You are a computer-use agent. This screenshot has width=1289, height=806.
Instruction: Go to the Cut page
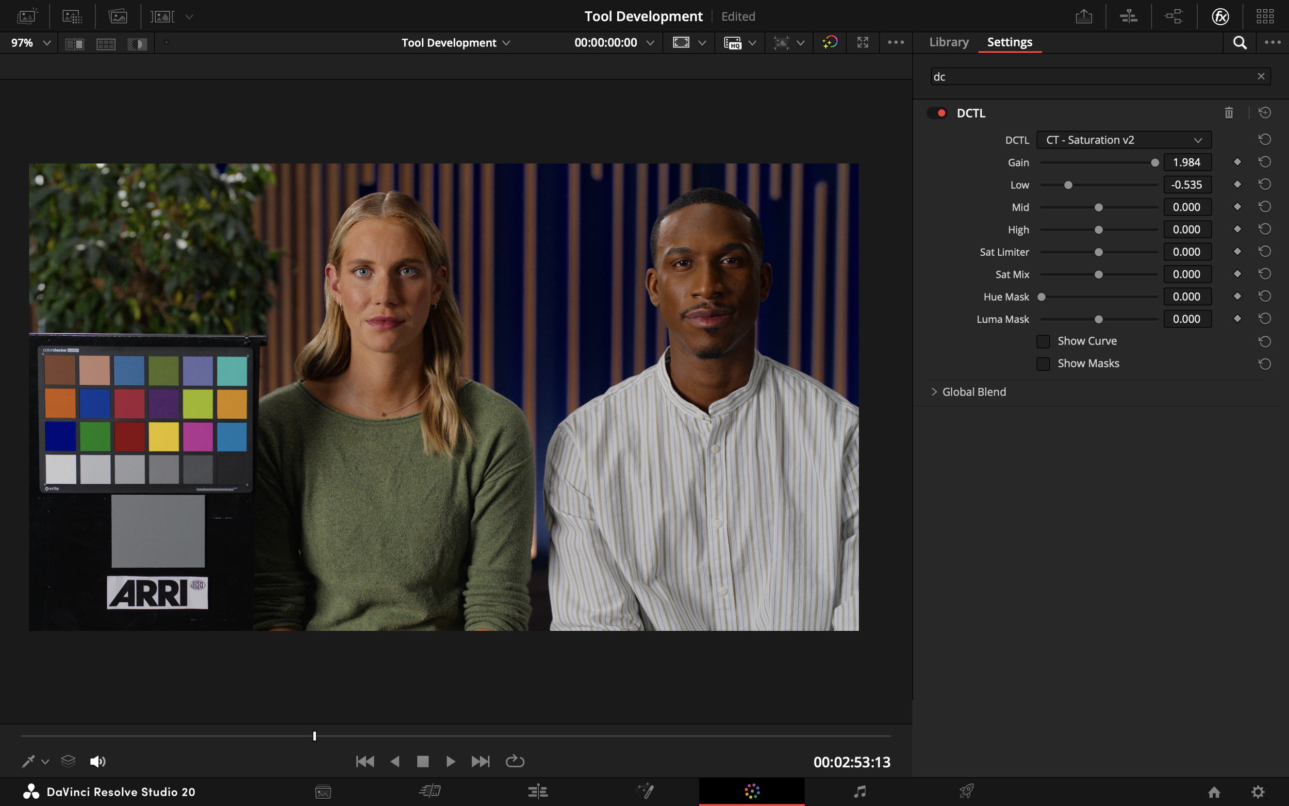point(430,792)
